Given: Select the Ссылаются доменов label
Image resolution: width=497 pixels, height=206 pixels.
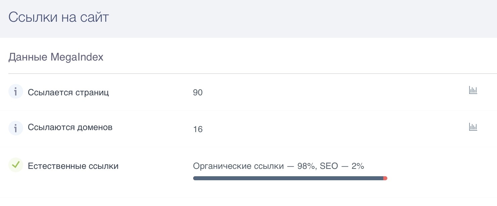Looking at the screenshot, I should coord(70,127).
